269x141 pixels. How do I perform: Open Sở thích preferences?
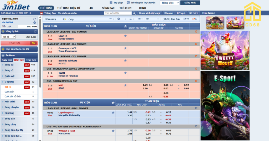coord(194,13)
